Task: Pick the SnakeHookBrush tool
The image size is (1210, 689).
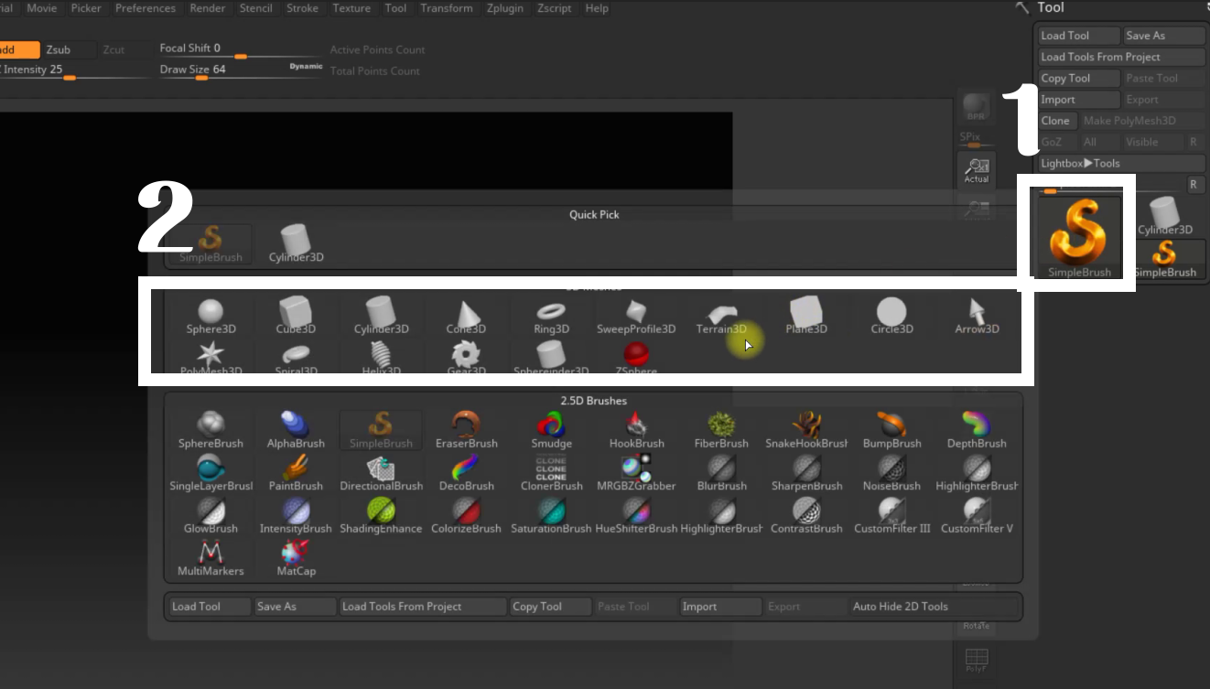Action: [x=806, y=430]
